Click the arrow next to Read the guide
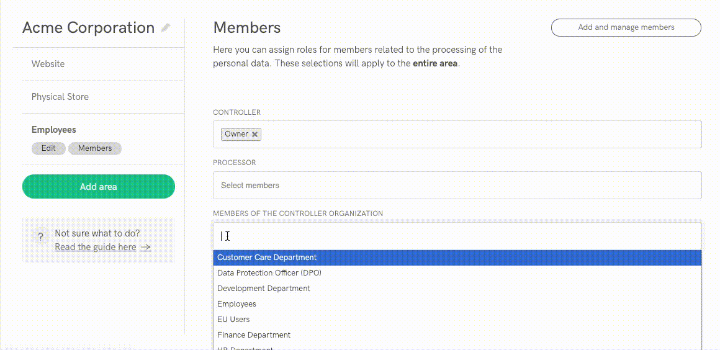Viewport: 720px width, 350px height. tap(146, 247)
